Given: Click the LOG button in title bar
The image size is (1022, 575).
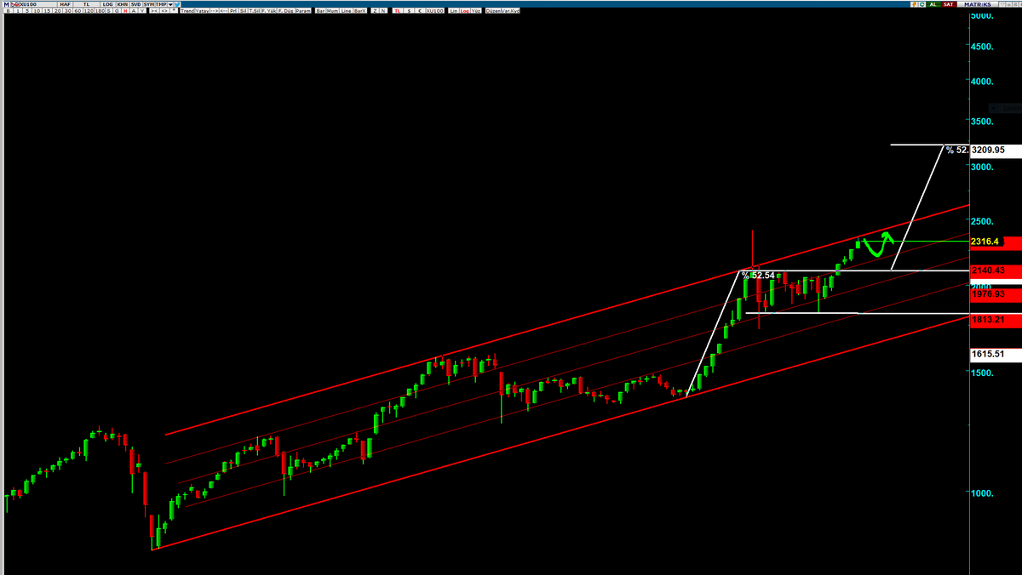Looking at the screenshot, I should pos(107,4).
